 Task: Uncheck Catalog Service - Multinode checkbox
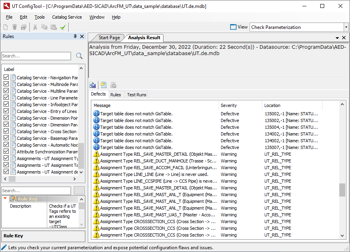click(6, 84)
